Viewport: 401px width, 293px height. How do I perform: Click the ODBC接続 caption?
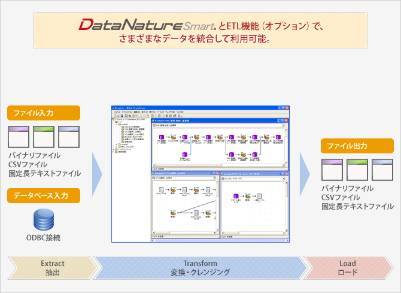(x=44, y=238)
